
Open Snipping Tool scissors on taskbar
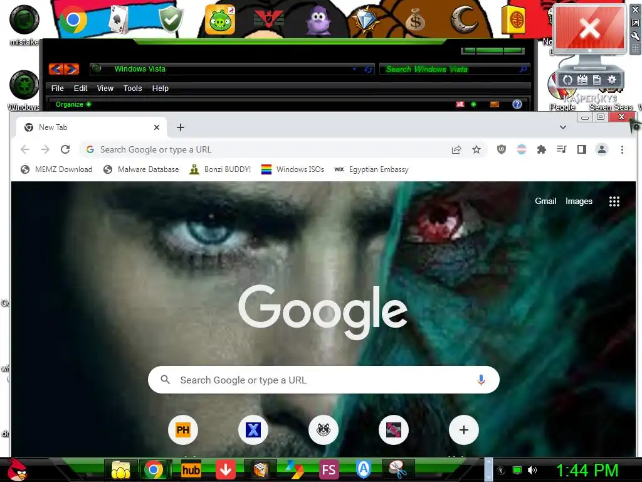(x=397, y=470)
